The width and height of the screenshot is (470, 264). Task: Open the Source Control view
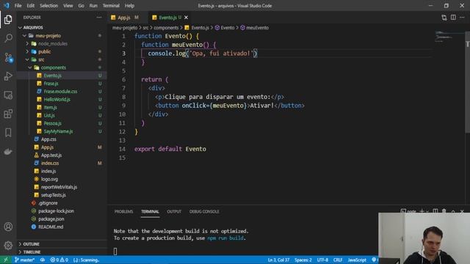[8, 57]
